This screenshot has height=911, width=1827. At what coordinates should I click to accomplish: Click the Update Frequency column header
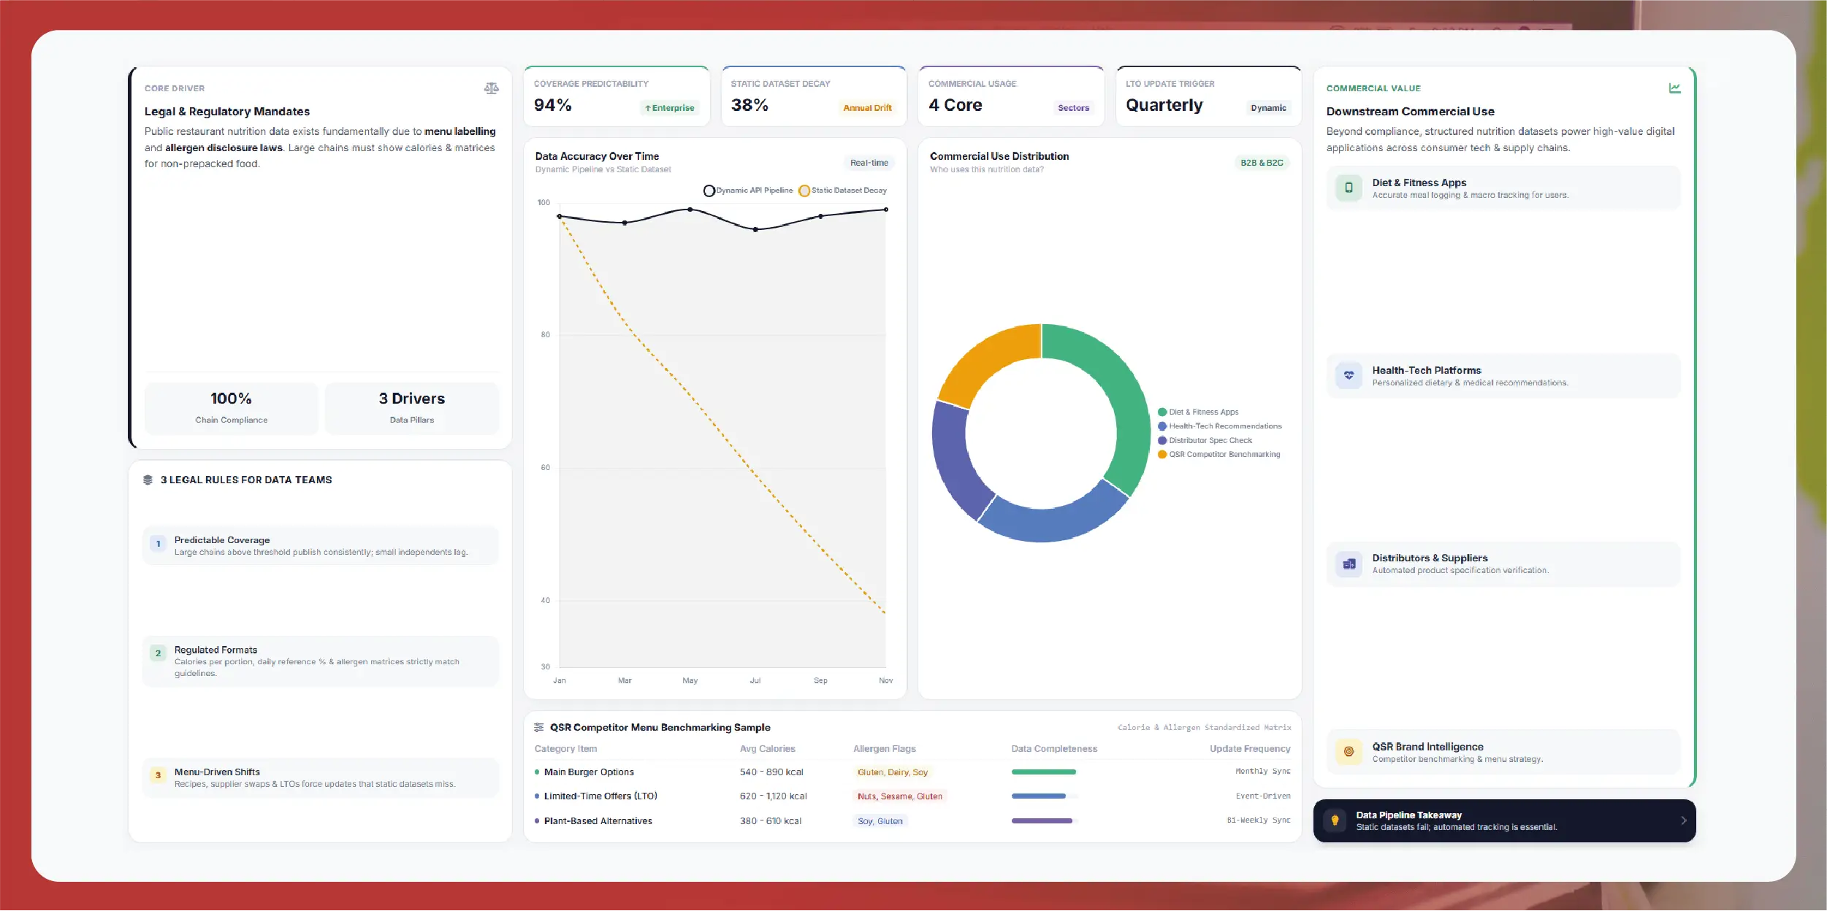click(x=1250, y=749)
